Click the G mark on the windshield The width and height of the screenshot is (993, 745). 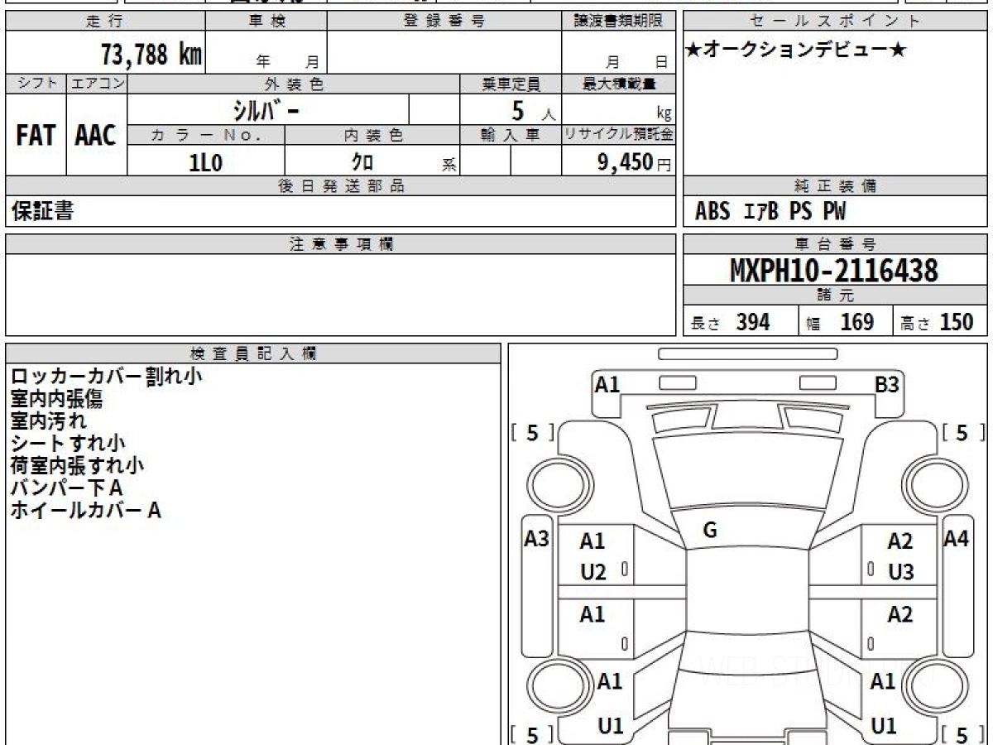709,531
